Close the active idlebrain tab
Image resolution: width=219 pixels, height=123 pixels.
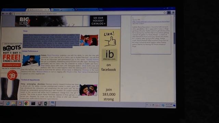[x=48, y=10]
